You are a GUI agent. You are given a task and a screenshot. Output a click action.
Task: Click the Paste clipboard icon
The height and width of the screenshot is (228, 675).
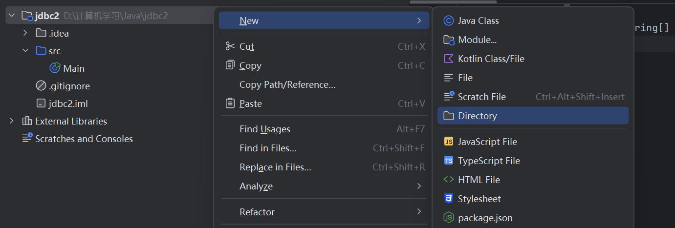(230, 103)
